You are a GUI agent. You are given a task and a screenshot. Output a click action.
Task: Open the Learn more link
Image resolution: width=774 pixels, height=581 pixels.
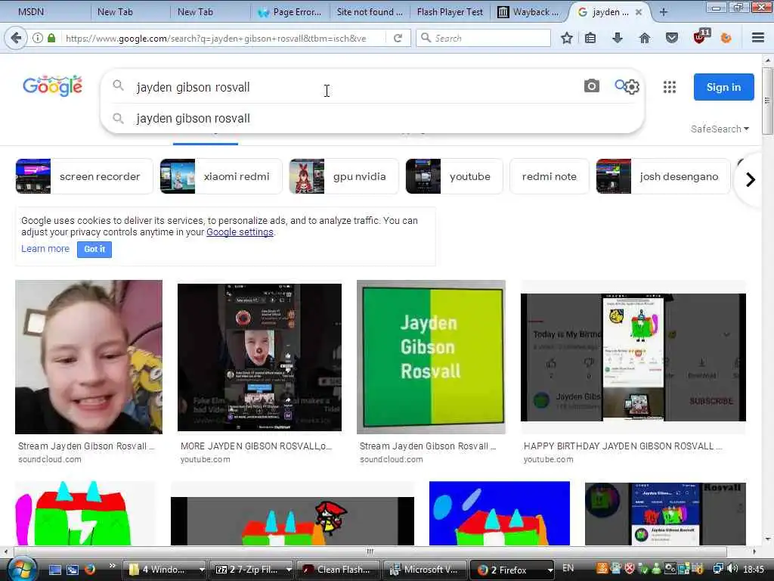tap(45, 248)
